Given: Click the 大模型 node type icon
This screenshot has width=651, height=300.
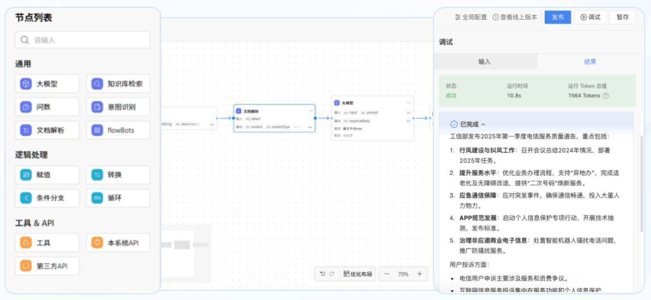Looking at the screenshot, I should coord(26,84).
